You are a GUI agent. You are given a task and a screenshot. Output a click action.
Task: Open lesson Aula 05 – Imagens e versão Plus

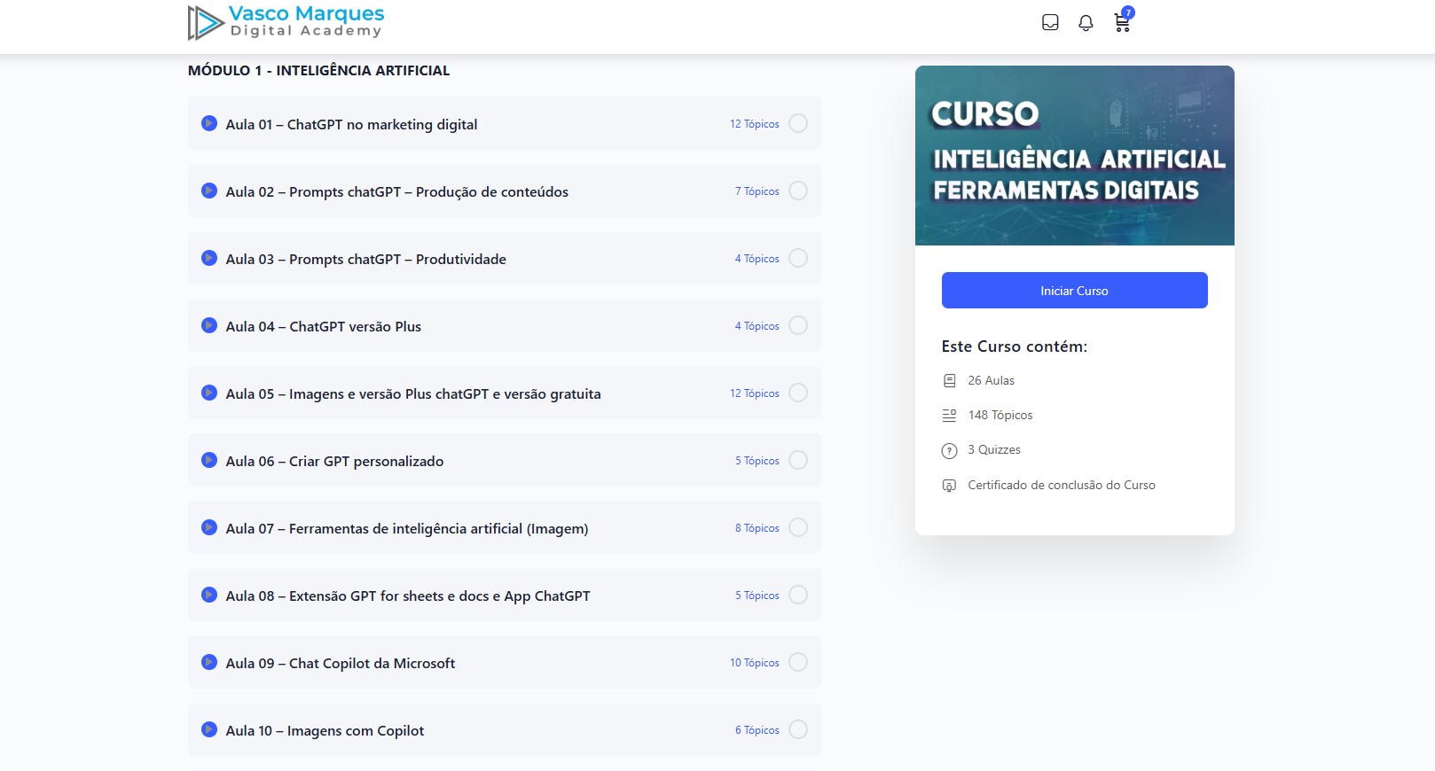click(x=412, y=394)
